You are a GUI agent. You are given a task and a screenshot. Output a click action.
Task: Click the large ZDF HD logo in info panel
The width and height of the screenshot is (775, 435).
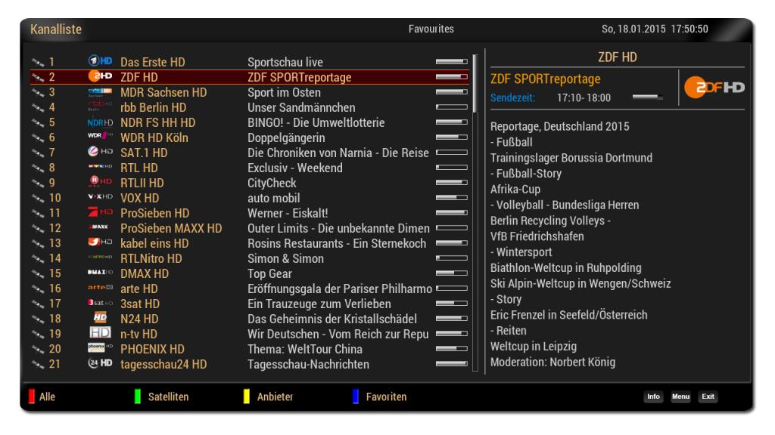714,88
